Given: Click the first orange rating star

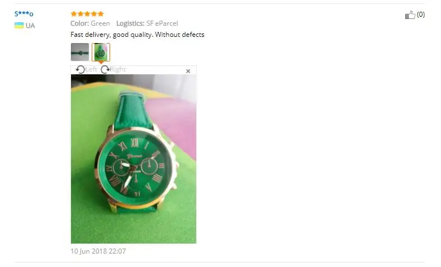Looking at the screenshot, I should [x=74, y=14].
